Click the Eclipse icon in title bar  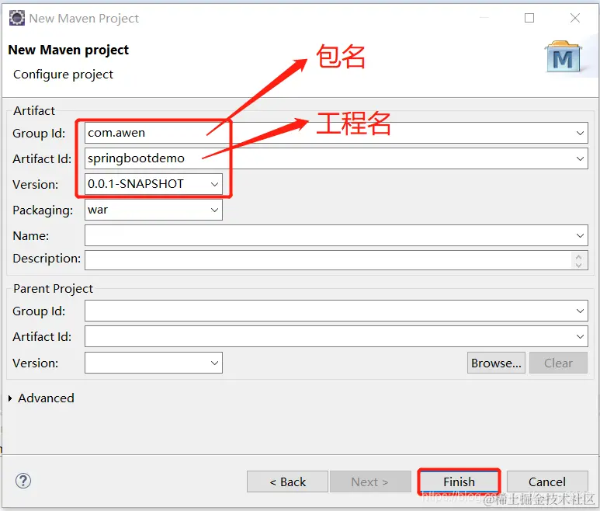click(17, 18)
